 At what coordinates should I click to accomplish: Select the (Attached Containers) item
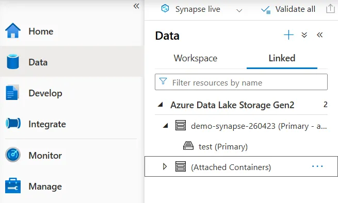click(x=241, y=166)
